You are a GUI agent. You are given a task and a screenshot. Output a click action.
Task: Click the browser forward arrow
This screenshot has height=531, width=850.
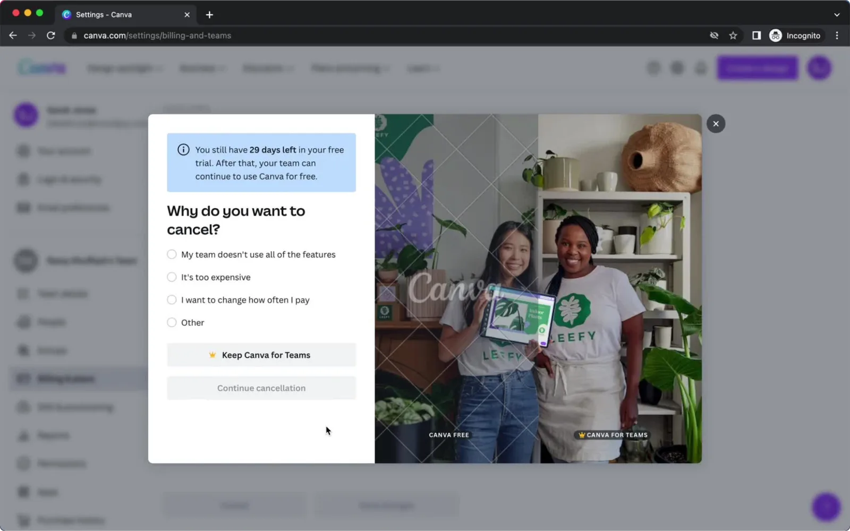click(x=32, y=36)
